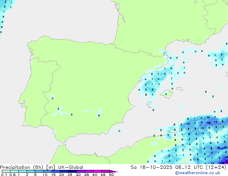
Task: Select the 30–35 purple legend swatch
Action: click(81, 171)
